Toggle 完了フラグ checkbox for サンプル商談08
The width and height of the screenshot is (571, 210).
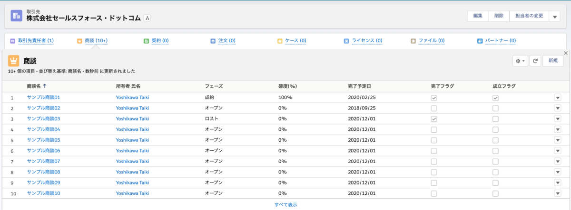point(433,172)
